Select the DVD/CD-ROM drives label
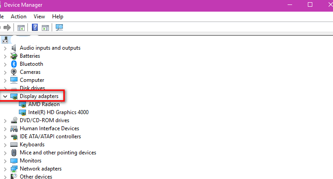The width and height of the screenshot is (333, 179). (44, 120)
